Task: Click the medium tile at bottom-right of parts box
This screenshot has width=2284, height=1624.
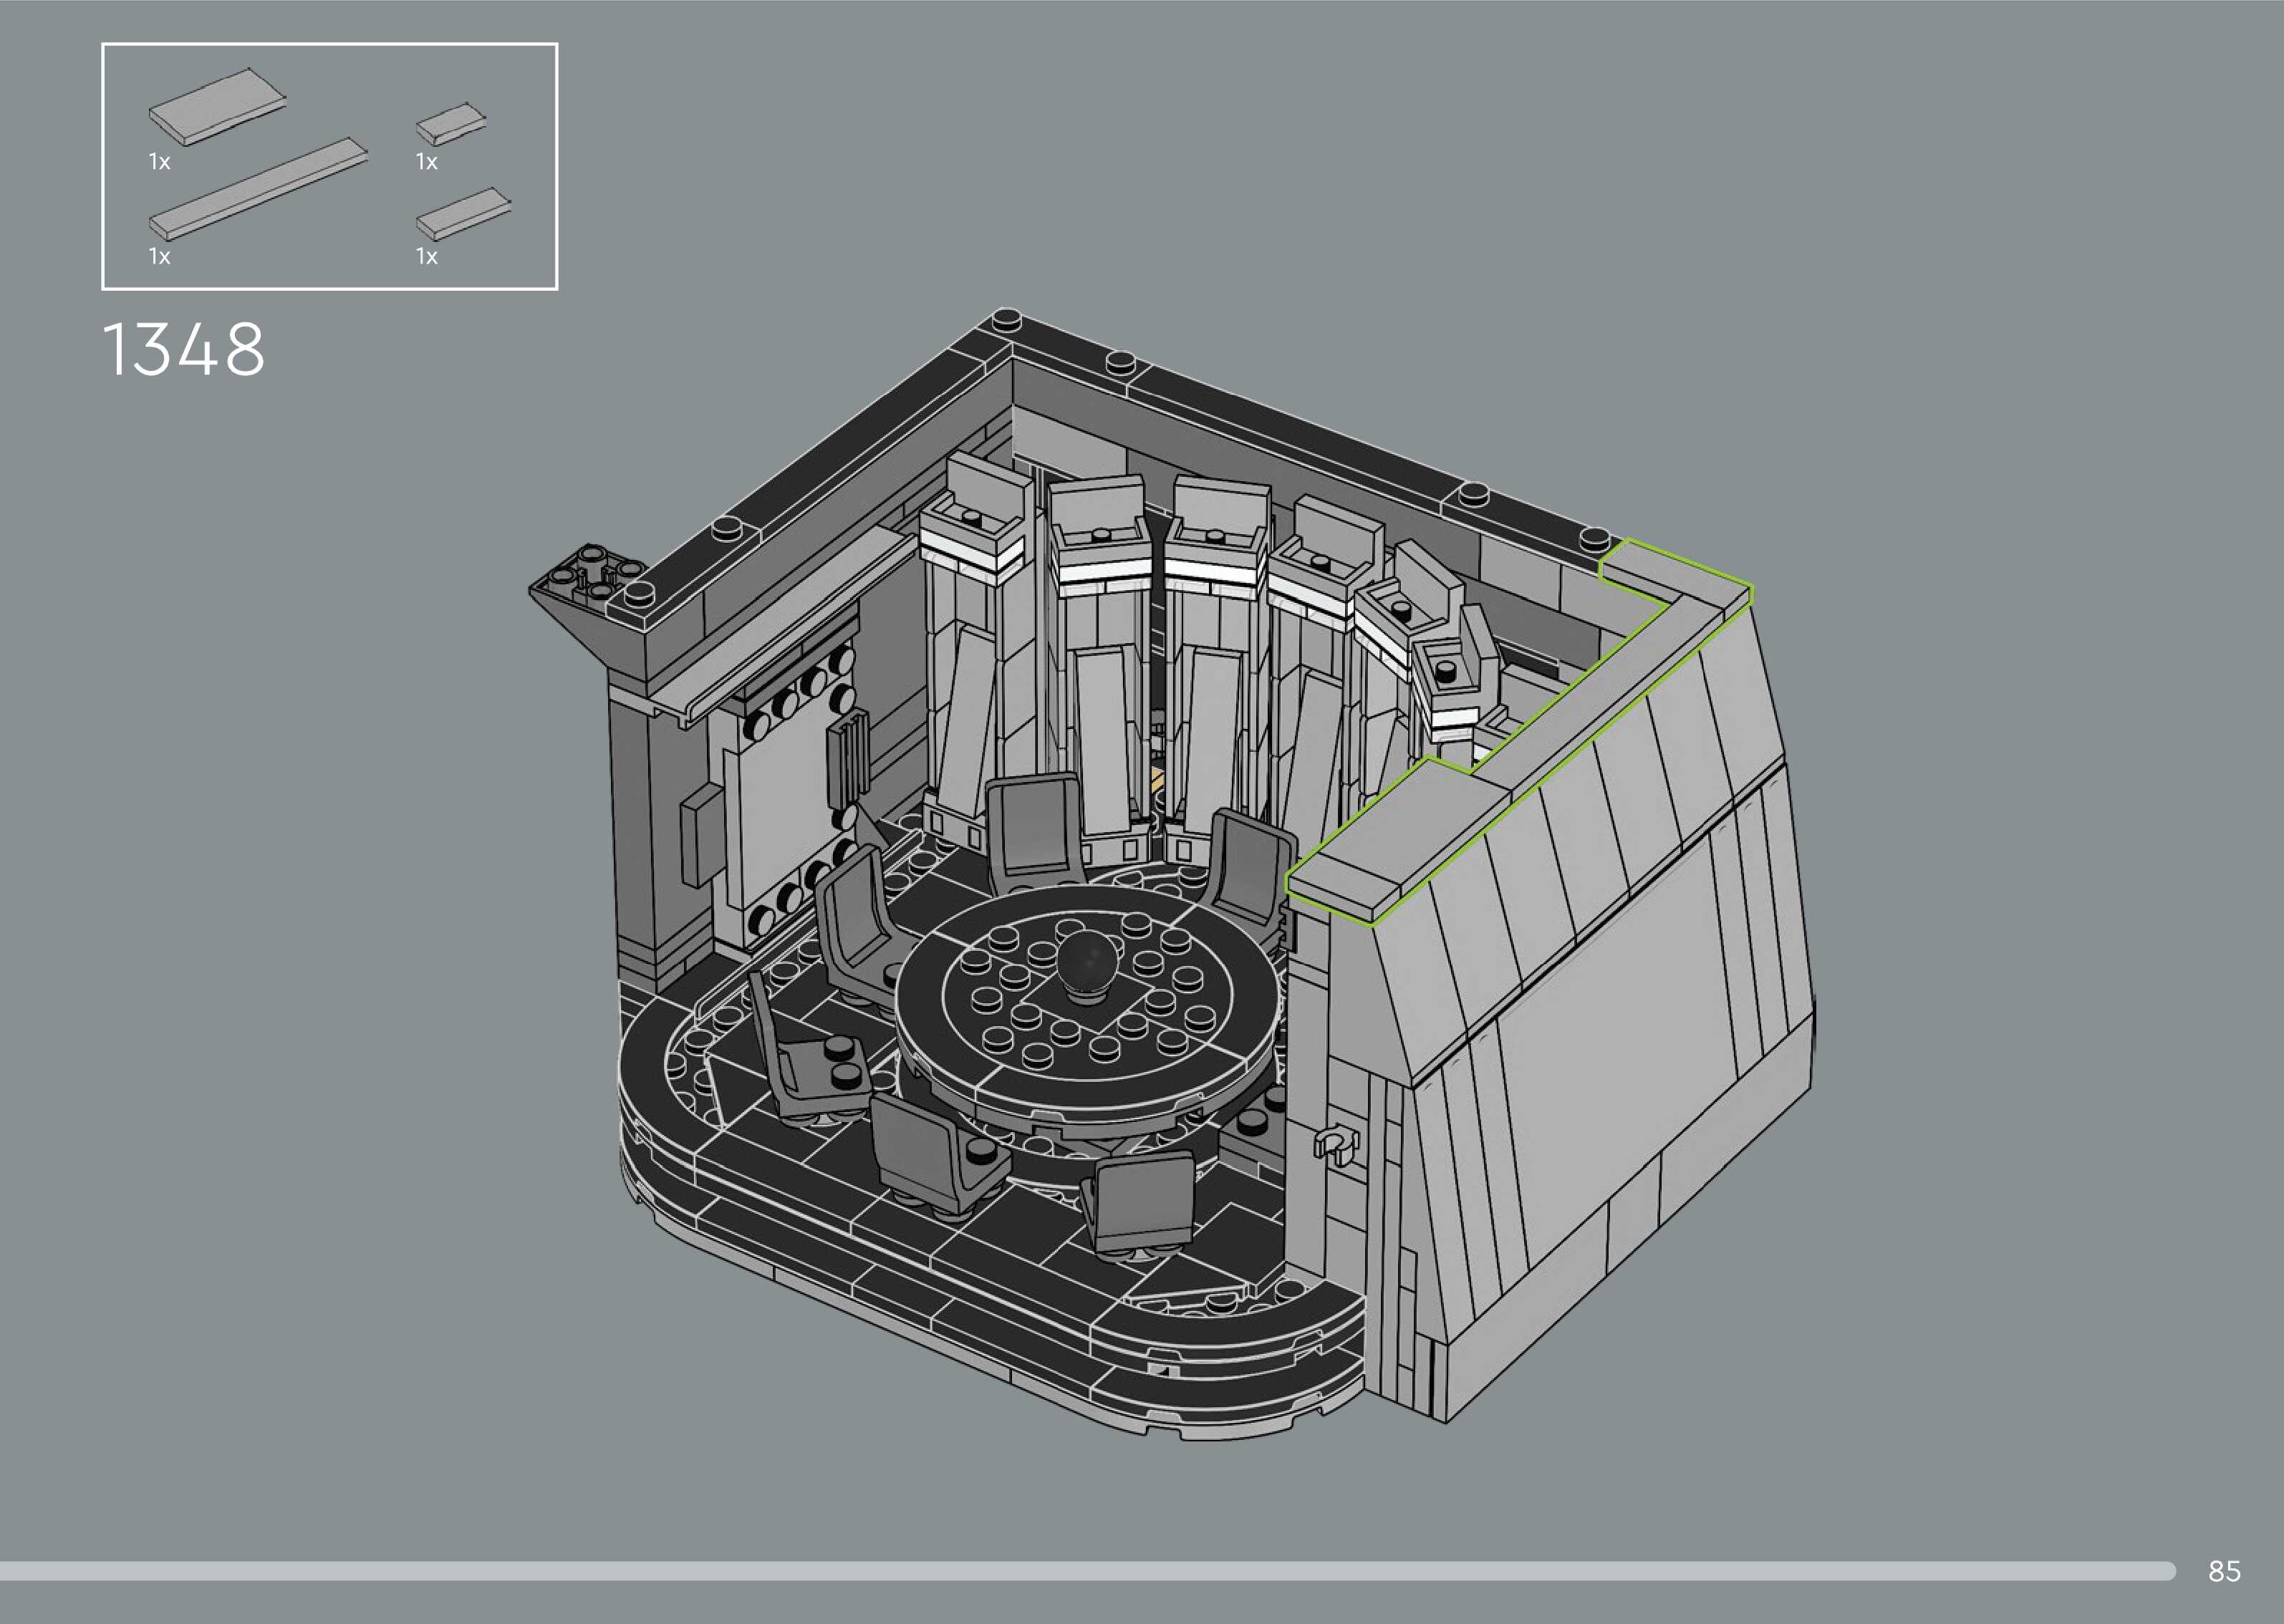Action: [463, 212]
